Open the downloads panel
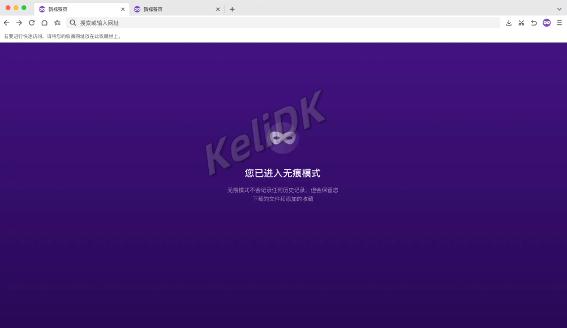Image resolution: width=567 pixels, height=328 pixels. coord(509,23)
